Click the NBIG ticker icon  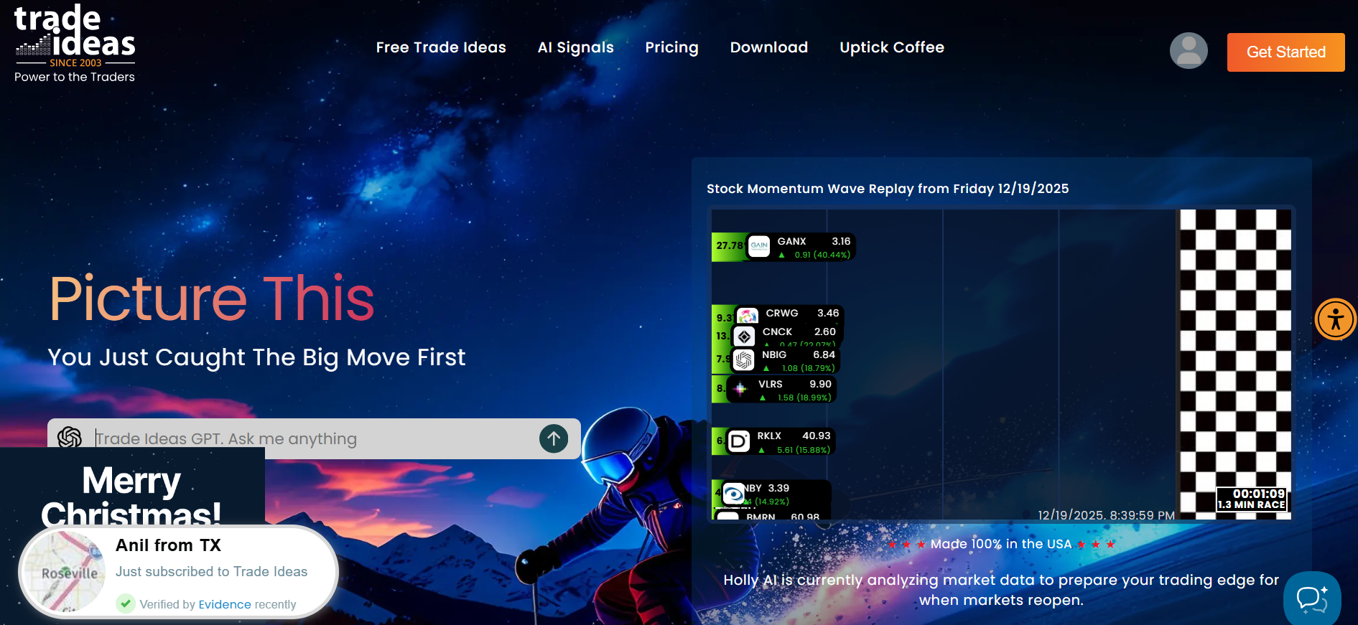[x=744, y=360]
